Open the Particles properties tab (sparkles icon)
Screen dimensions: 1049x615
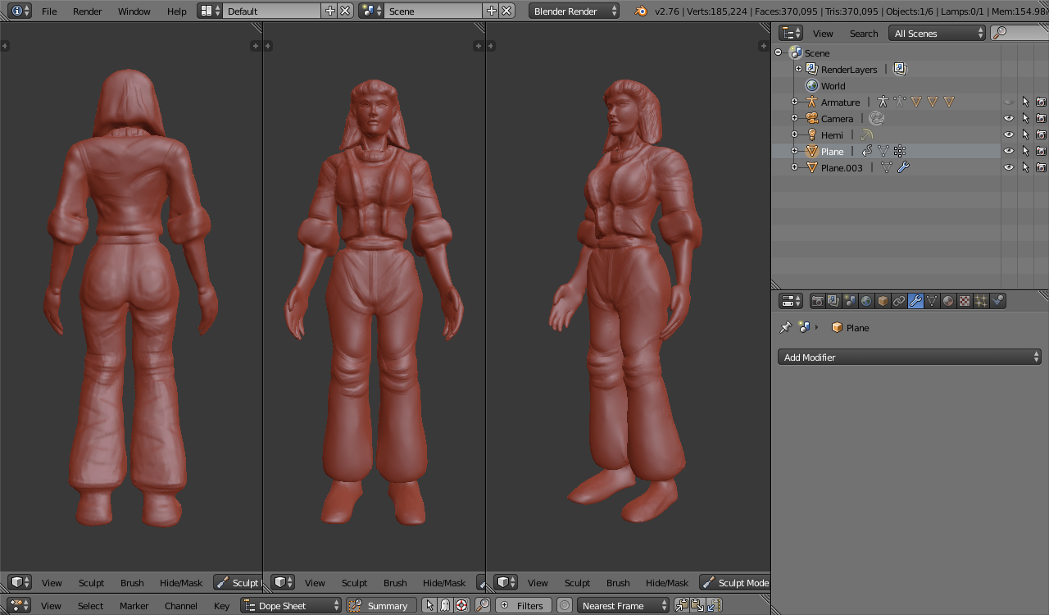(981, 301)
